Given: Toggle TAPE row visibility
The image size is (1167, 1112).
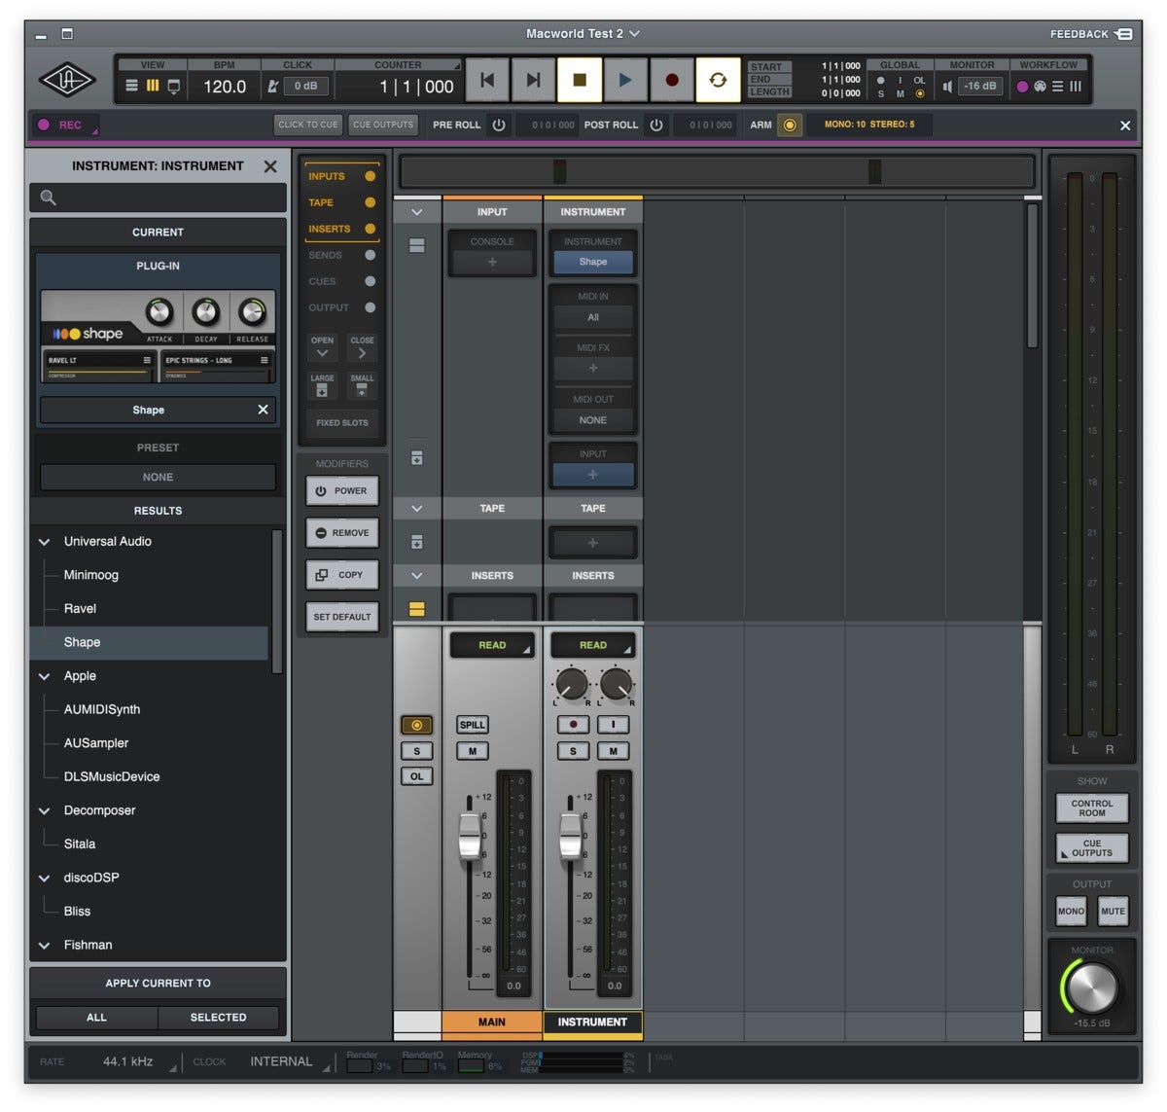Looking at the screenshot, I should tap(370, 202).
